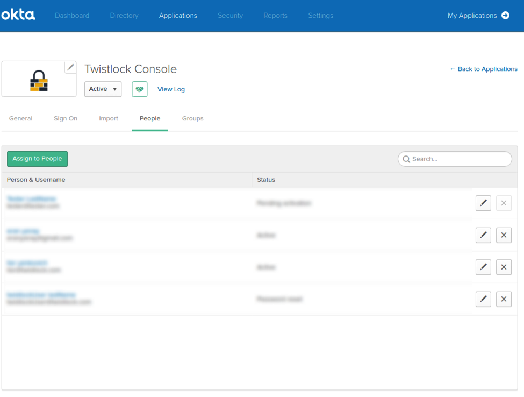
Task: Open the Reports menu
Action: [275, 16]
